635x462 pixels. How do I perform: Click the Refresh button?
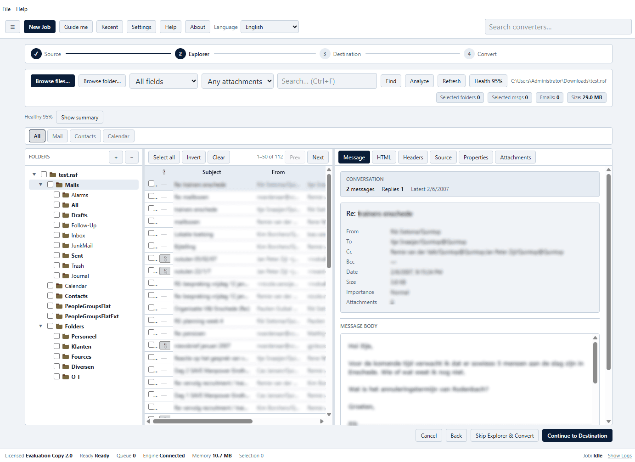tap(451, 81)
